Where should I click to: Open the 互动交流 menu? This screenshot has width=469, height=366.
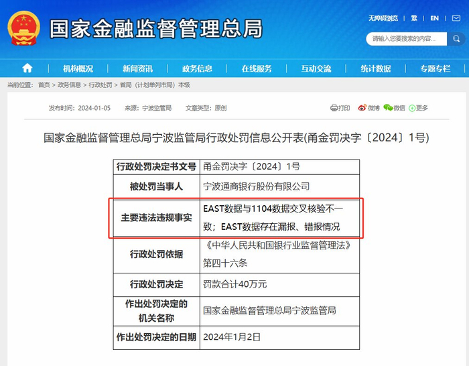click(316, 68)
